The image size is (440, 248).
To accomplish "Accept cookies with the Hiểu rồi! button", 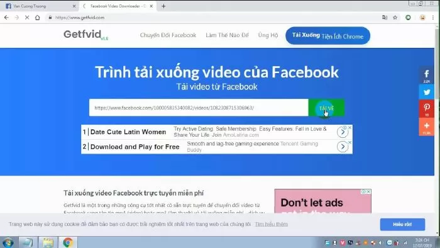I will click(x=402, y=225).
